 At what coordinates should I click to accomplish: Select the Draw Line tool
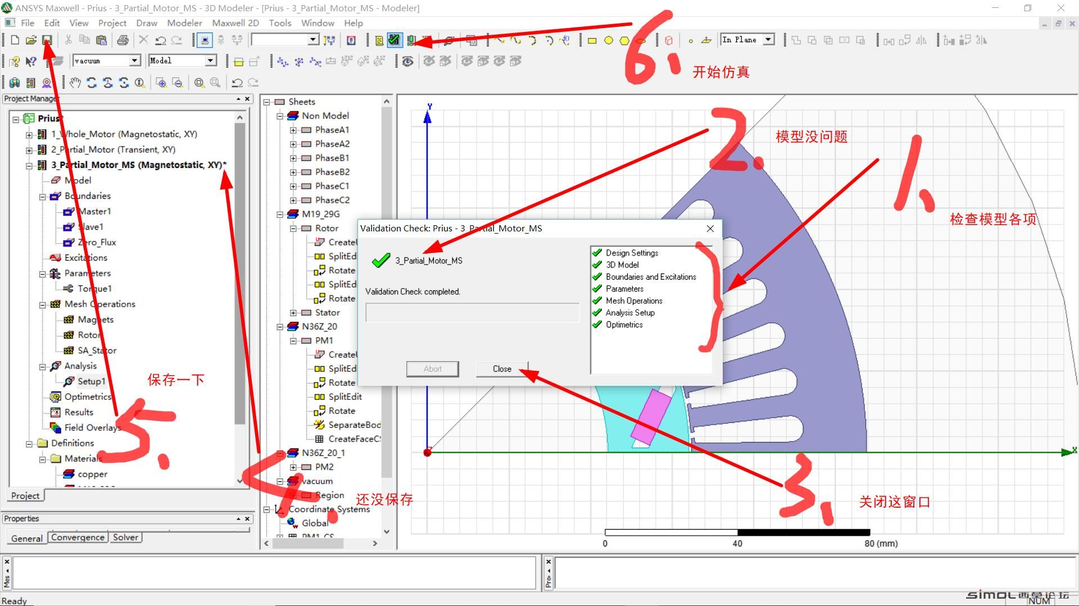point(500,40)
